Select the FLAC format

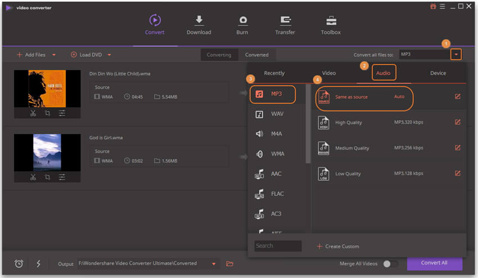(277, 194)
